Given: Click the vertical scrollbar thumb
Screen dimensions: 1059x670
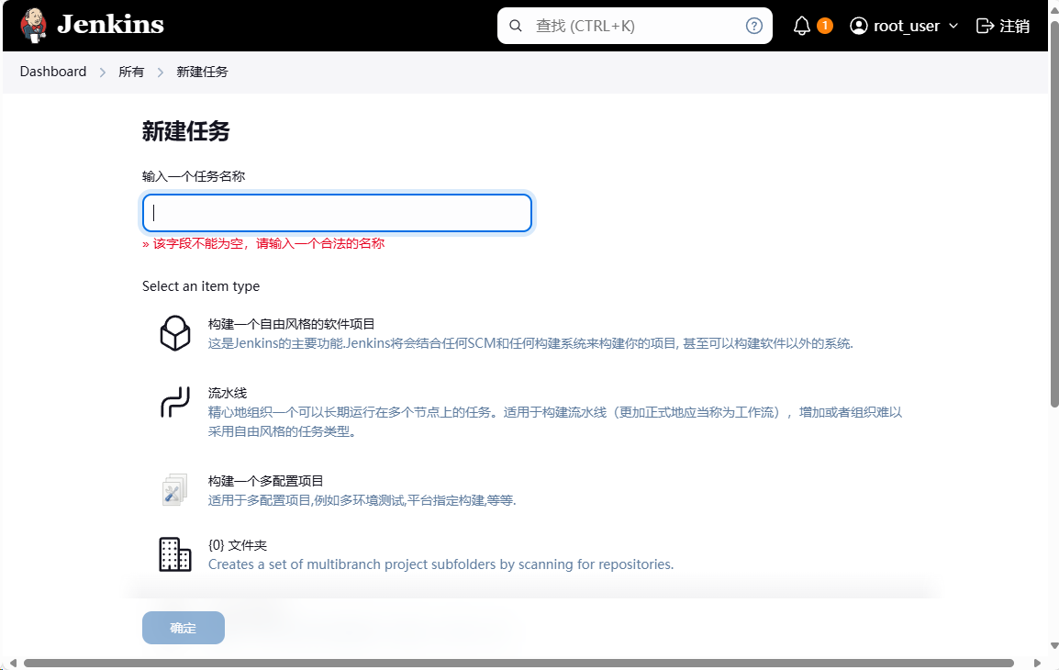Looking at the screenshot, I should [x=1054, y=215].
